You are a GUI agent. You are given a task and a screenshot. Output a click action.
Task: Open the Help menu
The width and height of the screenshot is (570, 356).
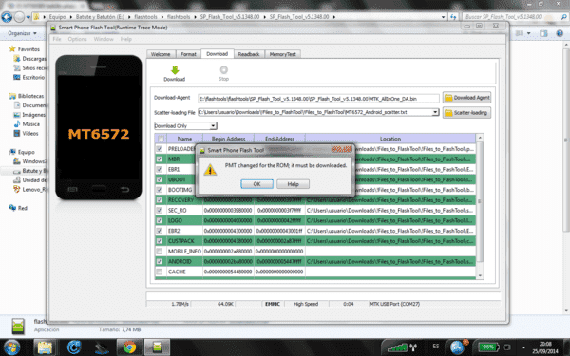tap(126, 39)
